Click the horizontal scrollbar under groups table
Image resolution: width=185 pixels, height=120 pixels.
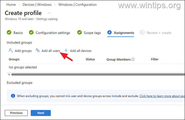point(98,74)
